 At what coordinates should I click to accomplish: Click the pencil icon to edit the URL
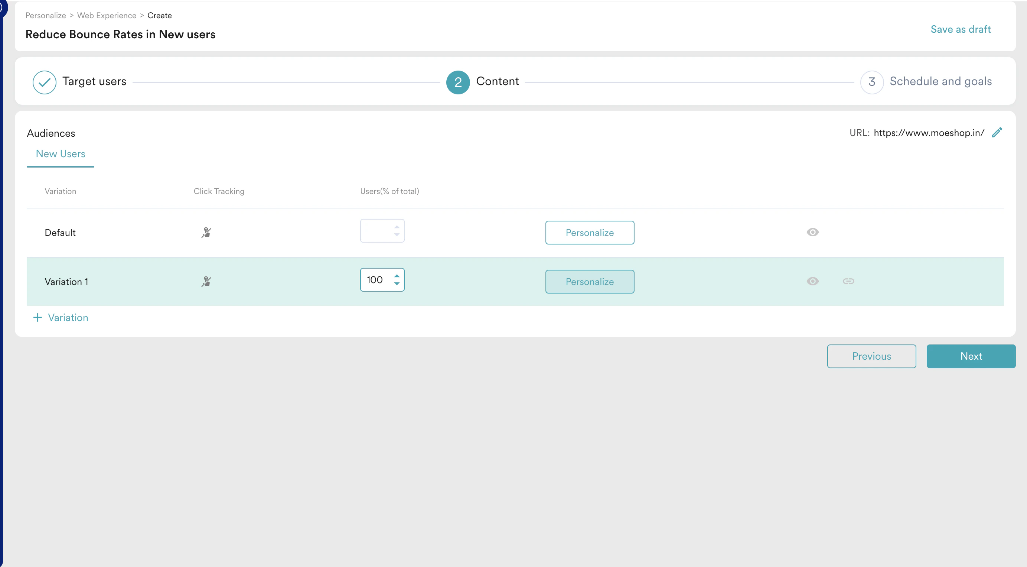point(997,133)
